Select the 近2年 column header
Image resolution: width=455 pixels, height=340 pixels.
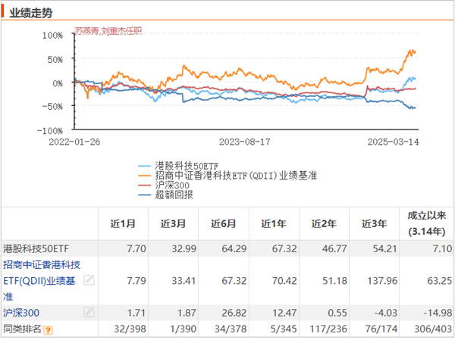(x=324, y=223)
